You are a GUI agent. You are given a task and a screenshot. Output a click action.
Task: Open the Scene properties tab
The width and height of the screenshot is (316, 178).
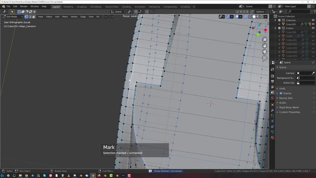click(273, 92)
